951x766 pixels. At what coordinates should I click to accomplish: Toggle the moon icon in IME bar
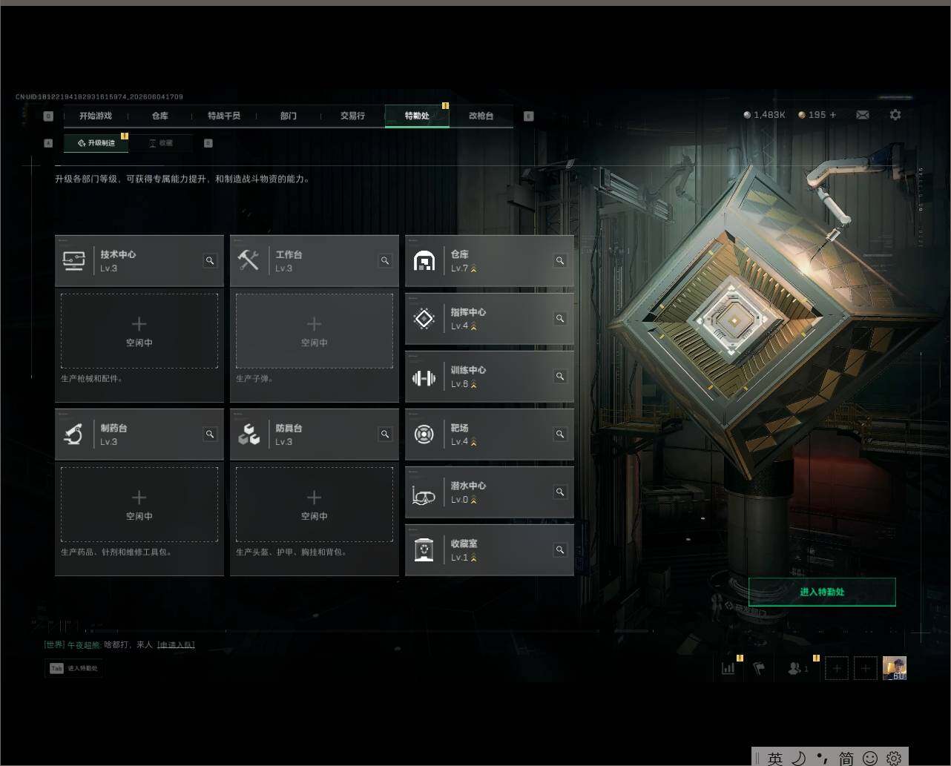(798, 758)
